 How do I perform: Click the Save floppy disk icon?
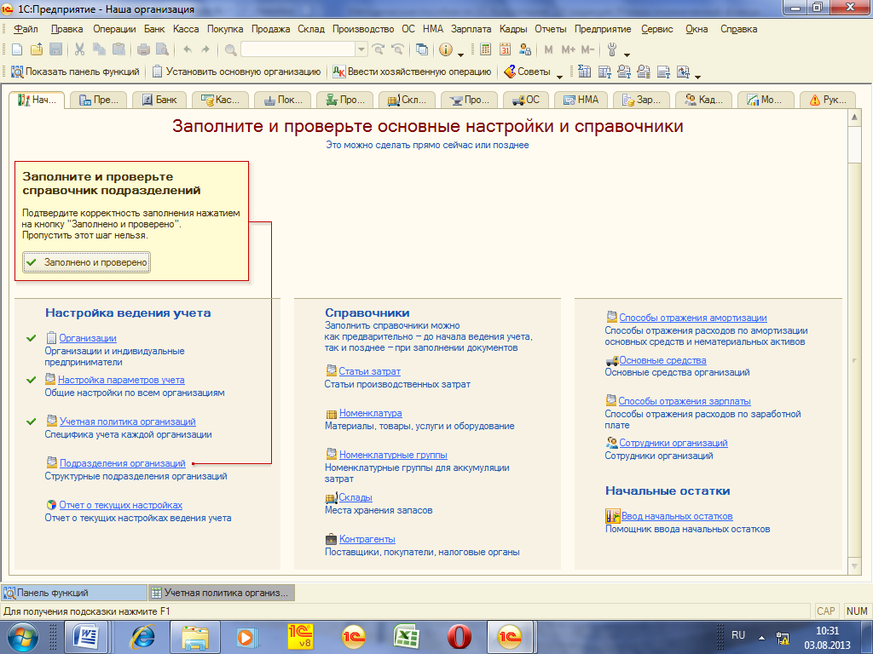55,49
